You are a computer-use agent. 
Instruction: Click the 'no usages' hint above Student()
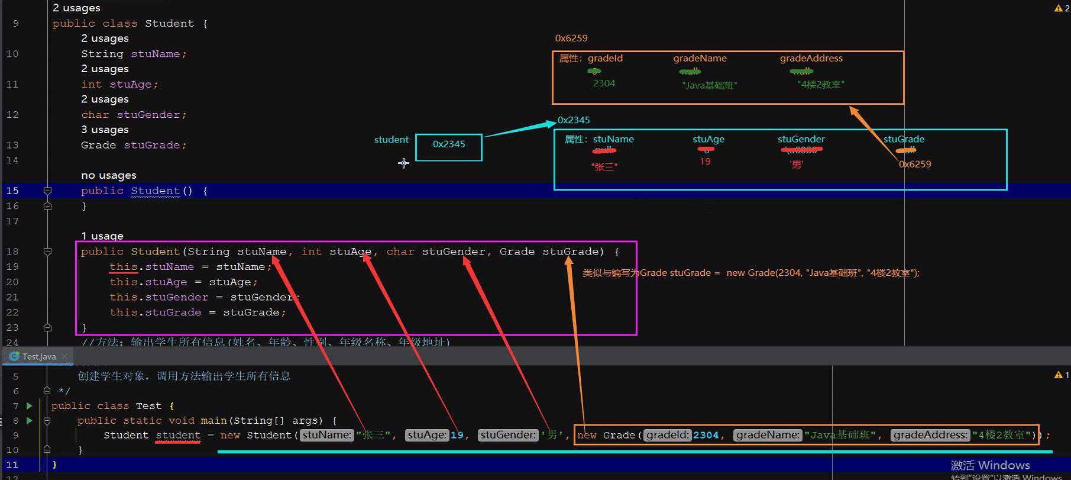tap(109, 175)
